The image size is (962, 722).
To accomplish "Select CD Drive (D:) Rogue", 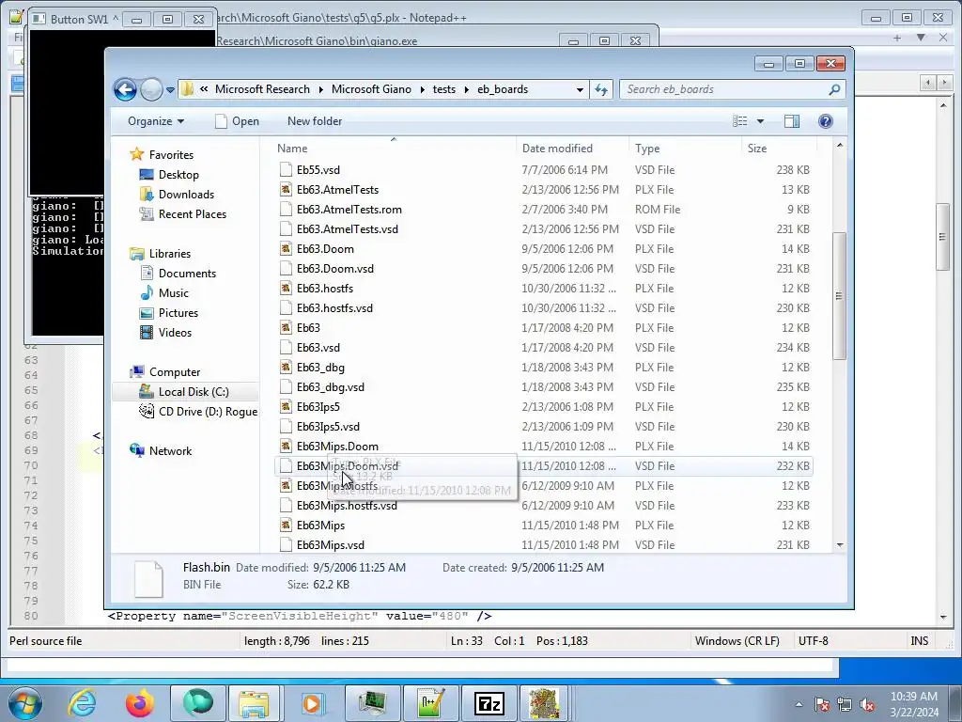I will [208, 412].
